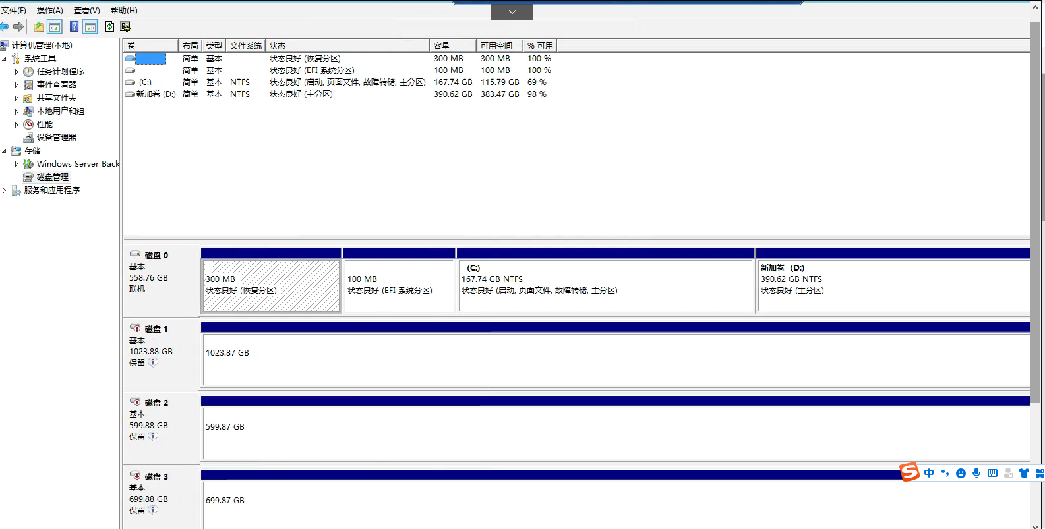
Task: Toggle the Sogou punctuation mode button
Action: (945, 473)
